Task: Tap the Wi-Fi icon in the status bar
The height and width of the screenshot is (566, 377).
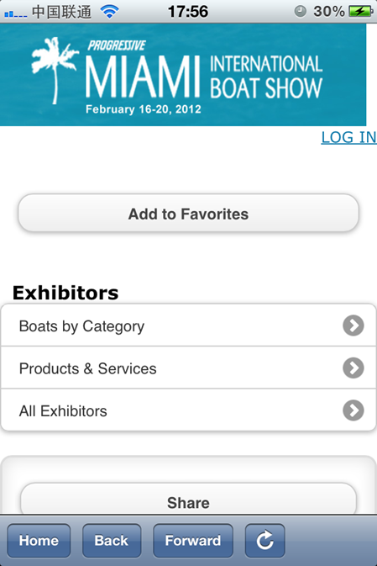Action: pyautogui.click(x=109, y=12)
